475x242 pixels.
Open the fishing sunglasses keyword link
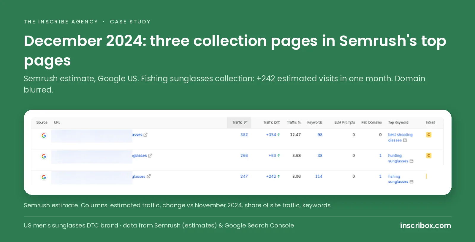(x=398, y=179)
